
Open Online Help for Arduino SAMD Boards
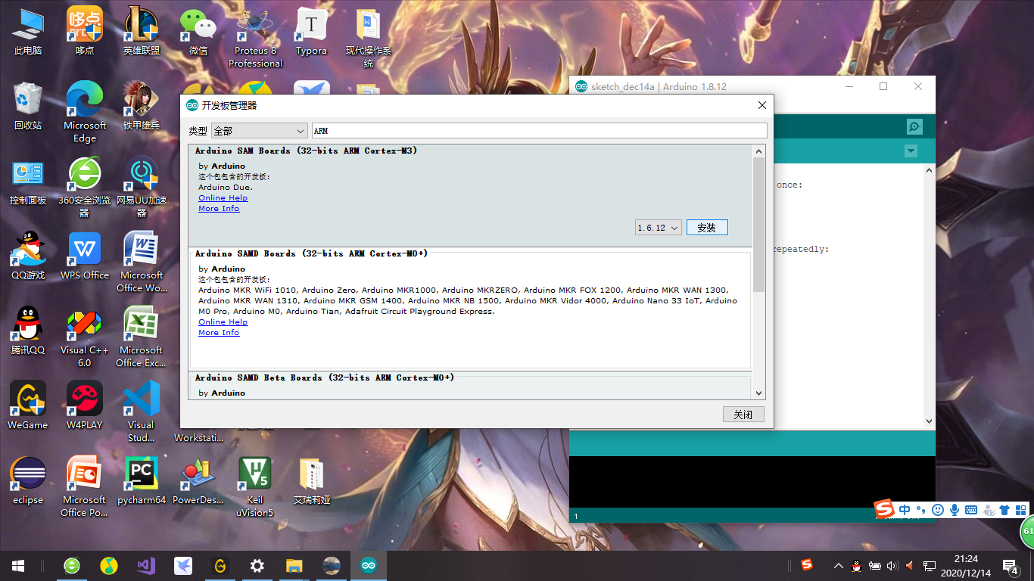(x=223, y=322)
